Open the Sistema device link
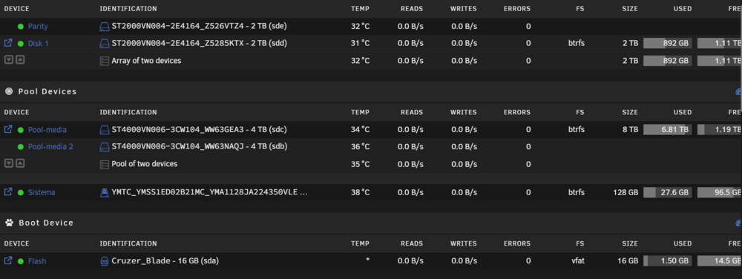The width and height of the screenshot is (742, 279). click(42, 192)
